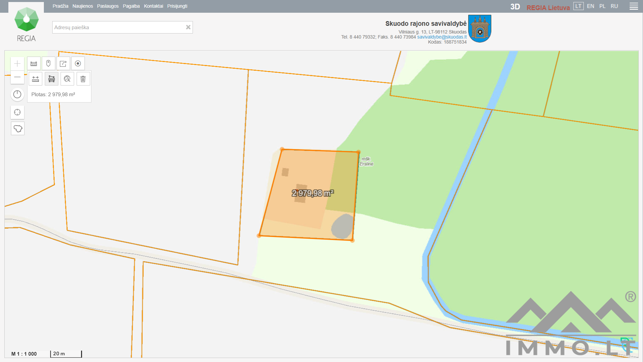Zoom out with the minus button
Image resolution: width=643 pixels, height=362 pixels.
pos(17,77)
